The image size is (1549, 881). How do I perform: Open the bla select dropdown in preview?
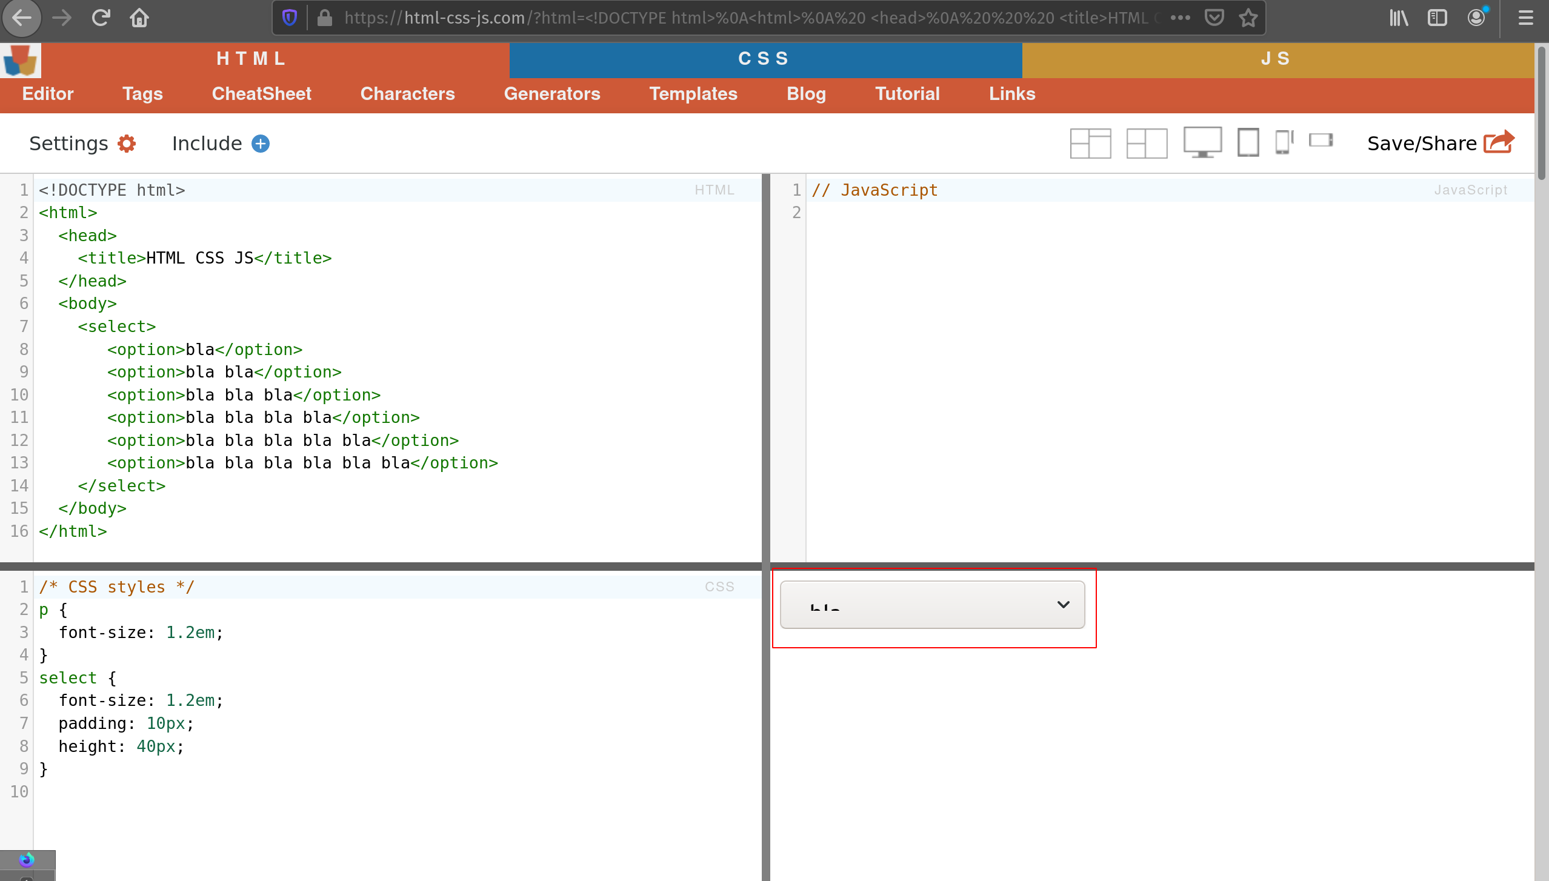click(x=932, y=605)
